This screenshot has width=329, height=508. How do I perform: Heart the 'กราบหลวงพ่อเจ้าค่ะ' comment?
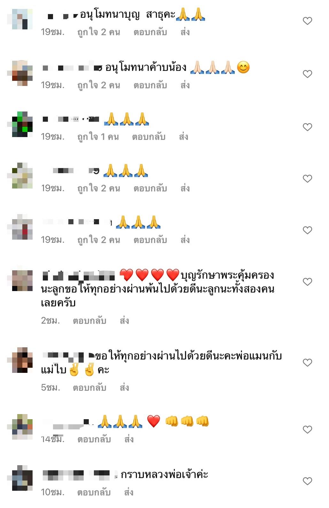307,481
